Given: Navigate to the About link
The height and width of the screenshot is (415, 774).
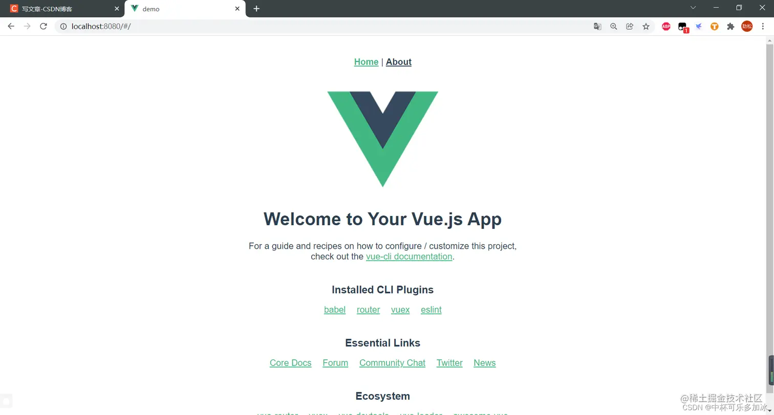Looking at the screenshot, I should tap(399, 62).
